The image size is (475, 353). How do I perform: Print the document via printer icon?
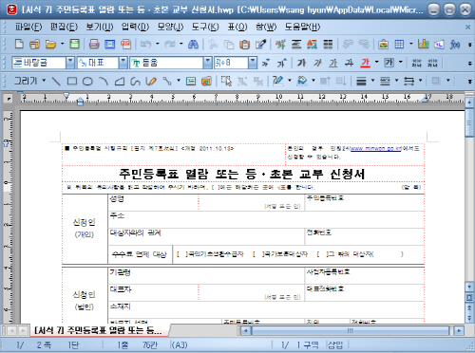pos(94,44)
